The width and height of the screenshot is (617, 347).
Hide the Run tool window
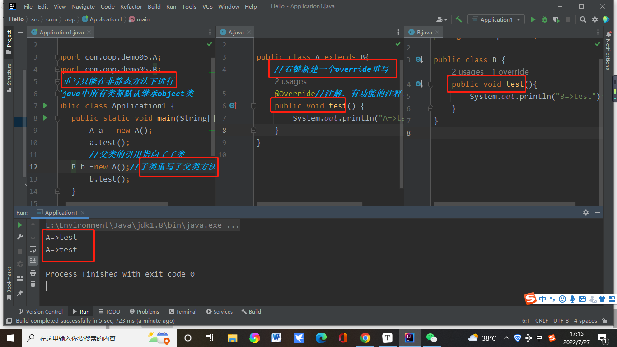[x=598, y=212]
